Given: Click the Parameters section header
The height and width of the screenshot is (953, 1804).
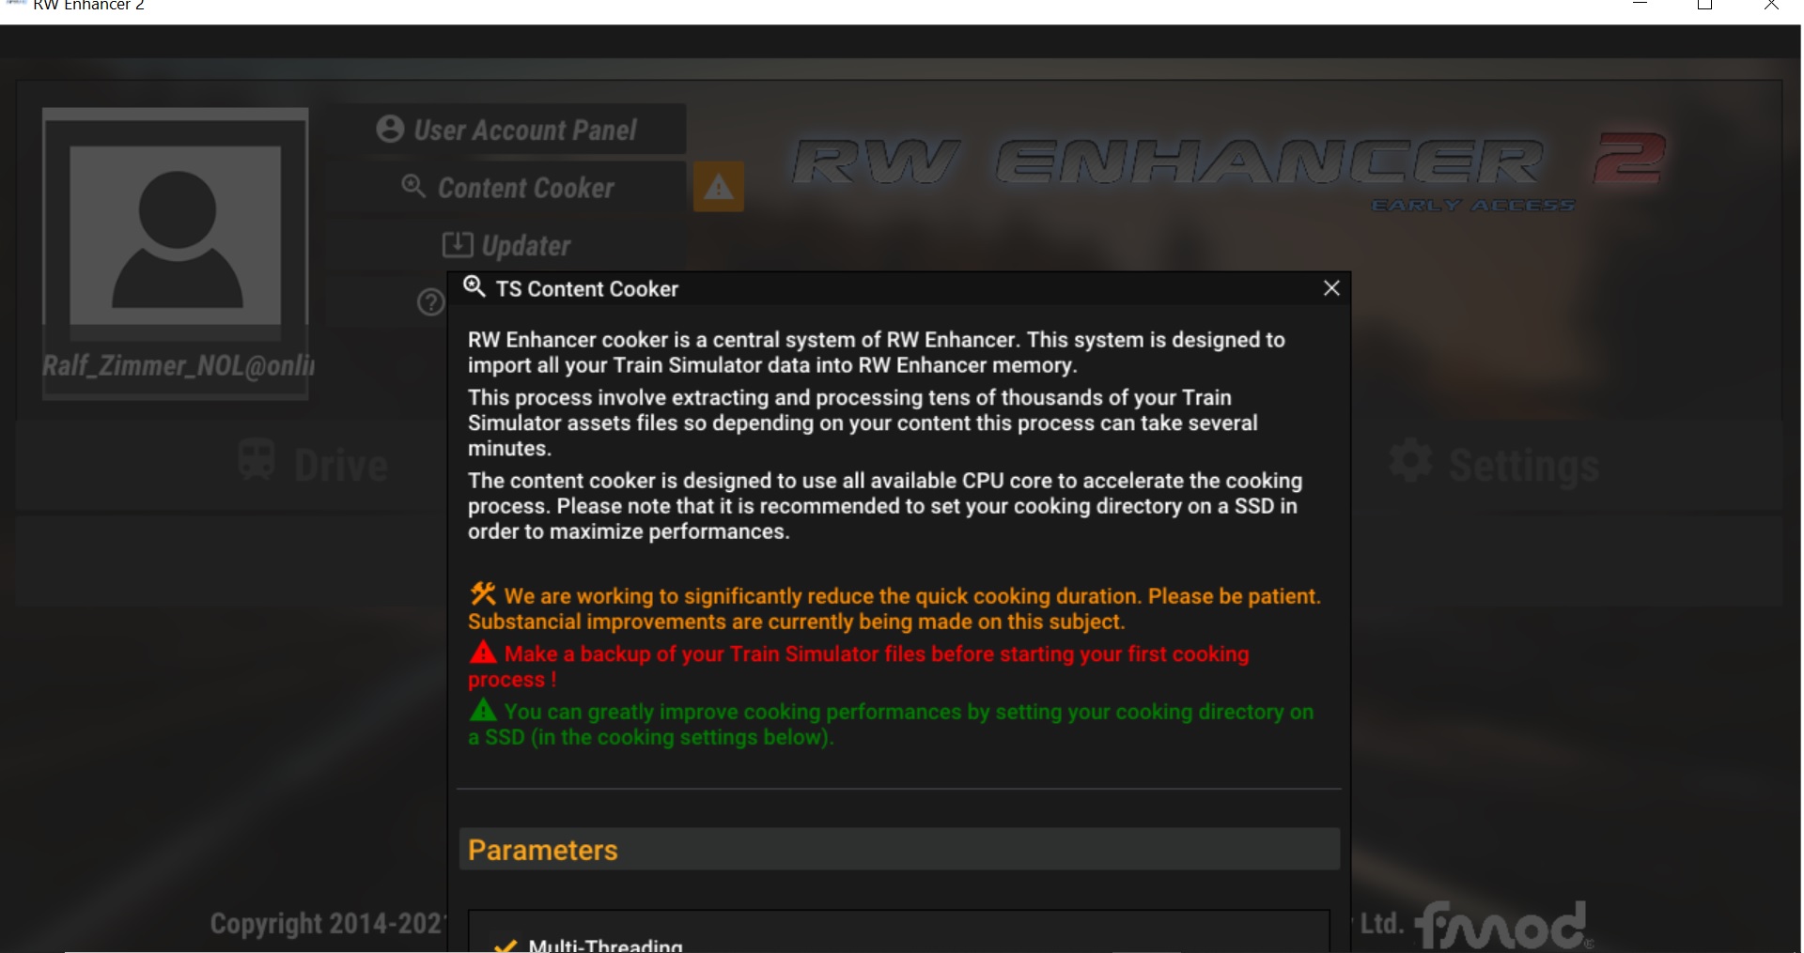Looking at the screenshot, I should pyautogui.click(x=899, y=849).
